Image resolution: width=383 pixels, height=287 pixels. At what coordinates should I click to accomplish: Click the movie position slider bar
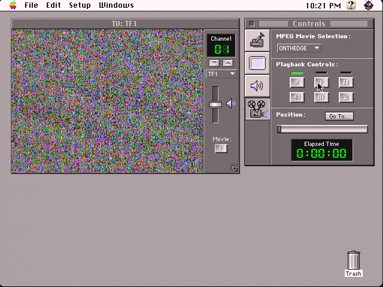(323, 129)
